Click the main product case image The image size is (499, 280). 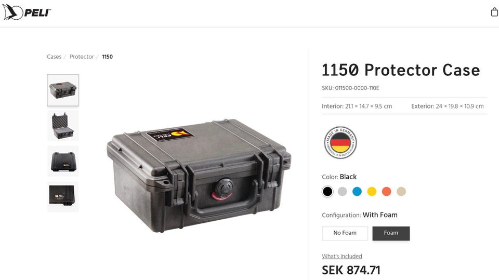tap(199, 175)
